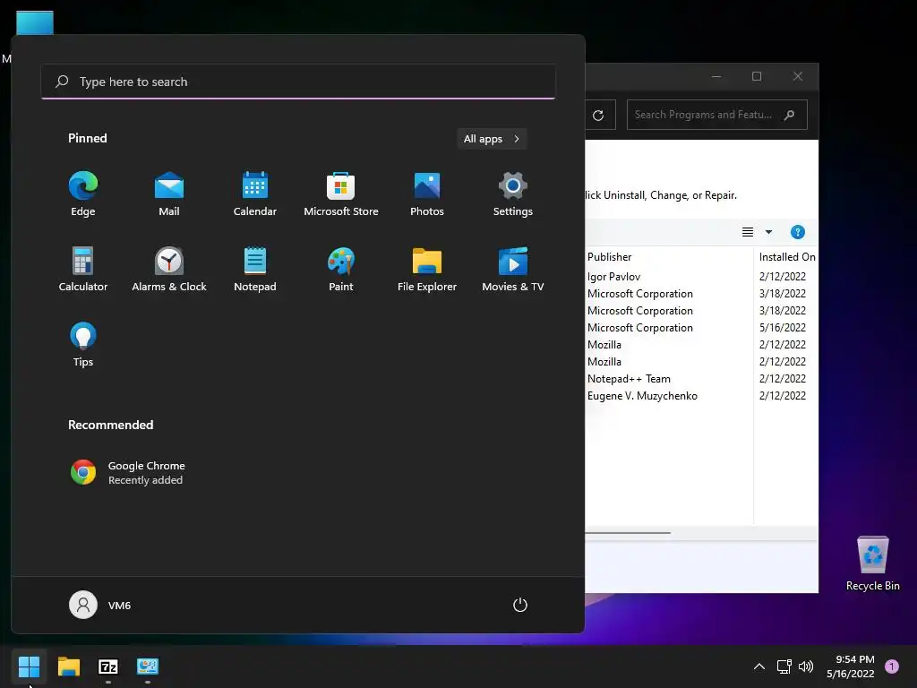Open Notepad from Start menu

coord(255,269)
